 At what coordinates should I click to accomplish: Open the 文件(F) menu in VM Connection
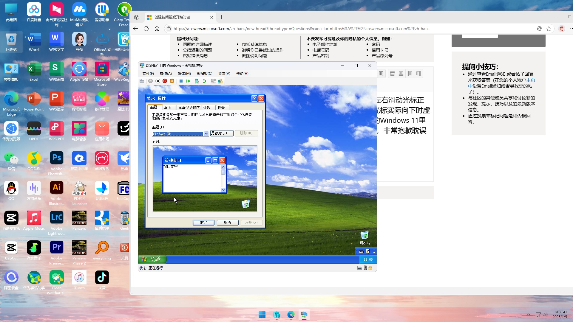[x=148, y=74]
